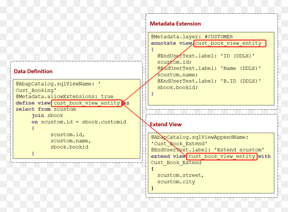The width and height of the screenshot is (288, 212).
Task: Click '@Metadata.allowExtensions: true' line
Action: point(65,96)
